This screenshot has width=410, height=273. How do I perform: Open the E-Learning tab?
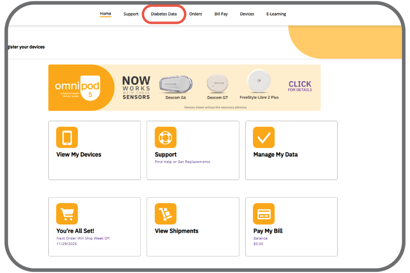[x=276, y=14]
